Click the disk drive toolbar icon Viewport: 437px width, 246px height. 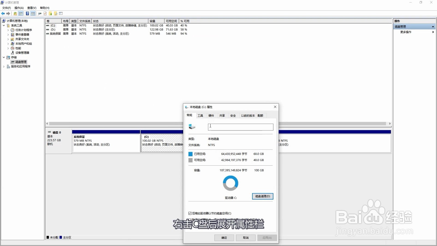coord(40,13)
